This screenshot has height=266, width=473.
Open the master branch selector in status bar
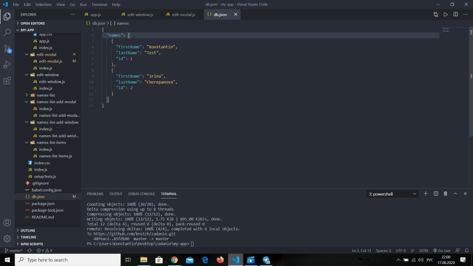[x=13, y=250]
